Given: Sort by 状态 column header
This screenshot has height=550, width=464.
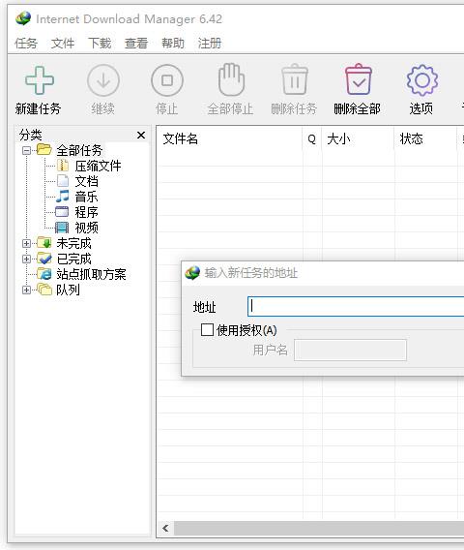Looking at the screenshot, I should coord(425,138).
